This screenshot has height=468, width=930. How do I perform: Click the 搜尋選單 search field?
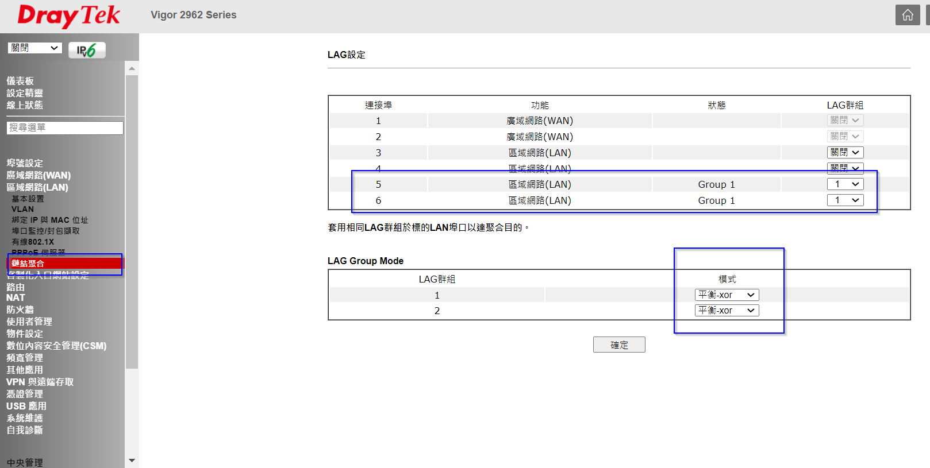pos(65,127)
